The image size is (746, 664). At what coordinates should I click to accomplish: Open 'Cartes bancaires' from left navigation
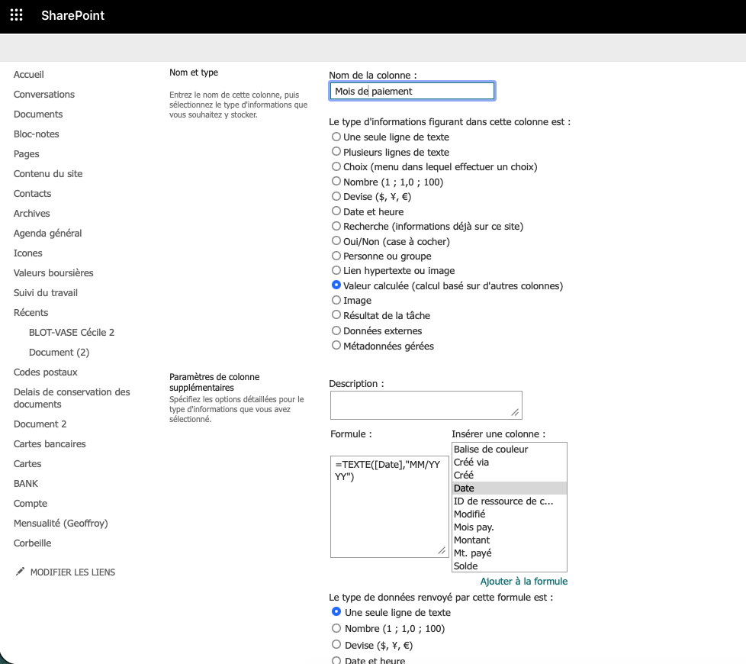50,443
